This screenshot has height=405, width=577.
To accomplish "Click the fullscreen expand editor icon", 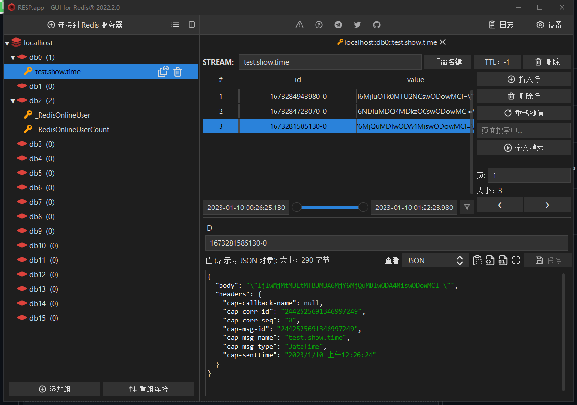I will [516, 260].
